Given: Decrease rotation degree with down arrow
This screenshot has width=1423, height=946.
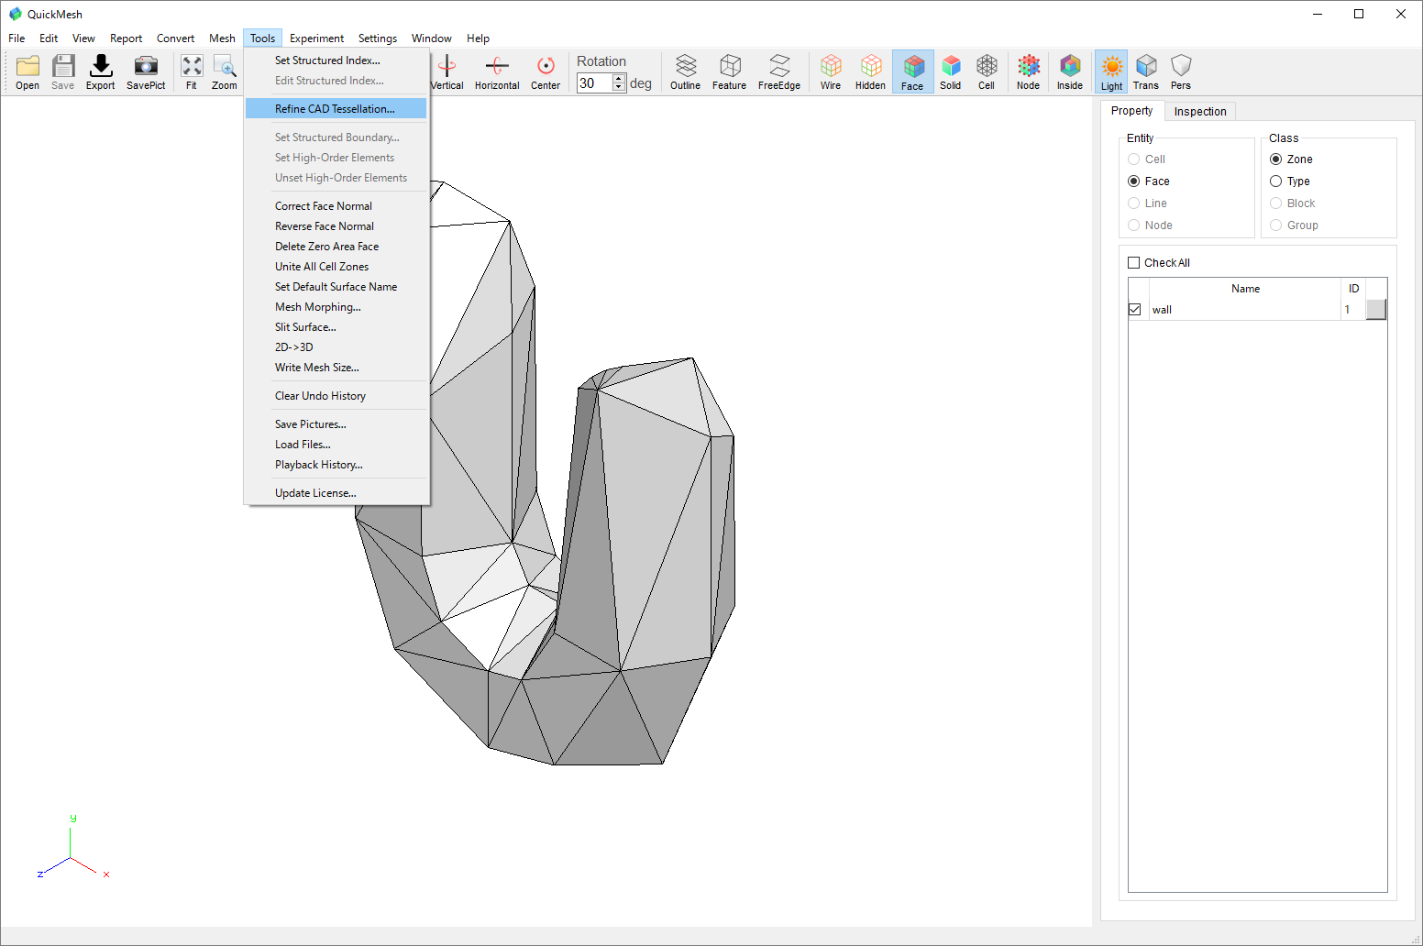Looking at the screenshot, I should (620, 87).
